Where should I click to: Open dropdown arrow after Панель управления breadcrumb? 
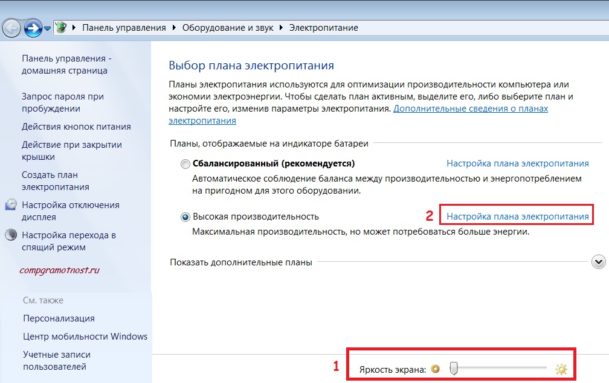pos(174,28)
